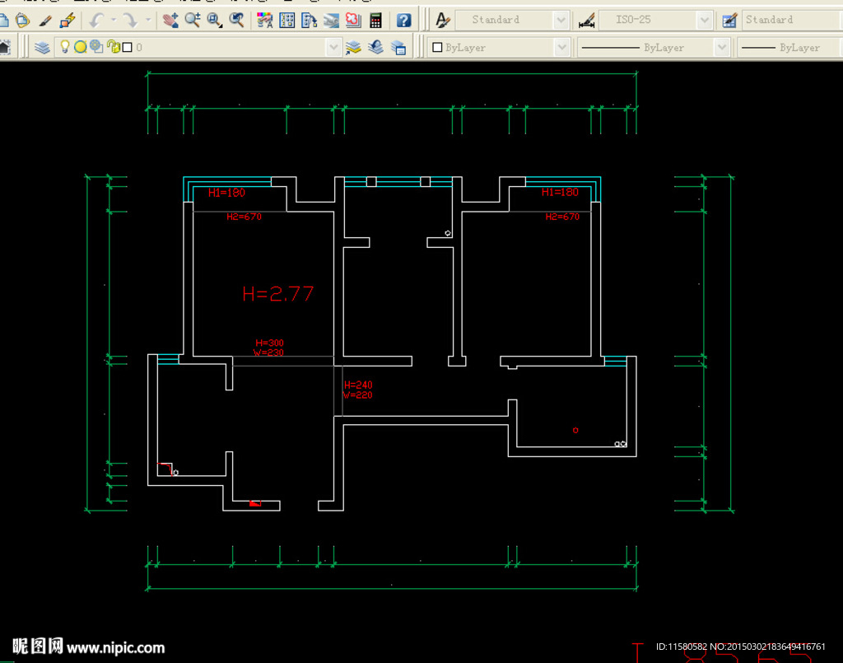Open the Tool Palettes window icon

(x=310, y=20)
